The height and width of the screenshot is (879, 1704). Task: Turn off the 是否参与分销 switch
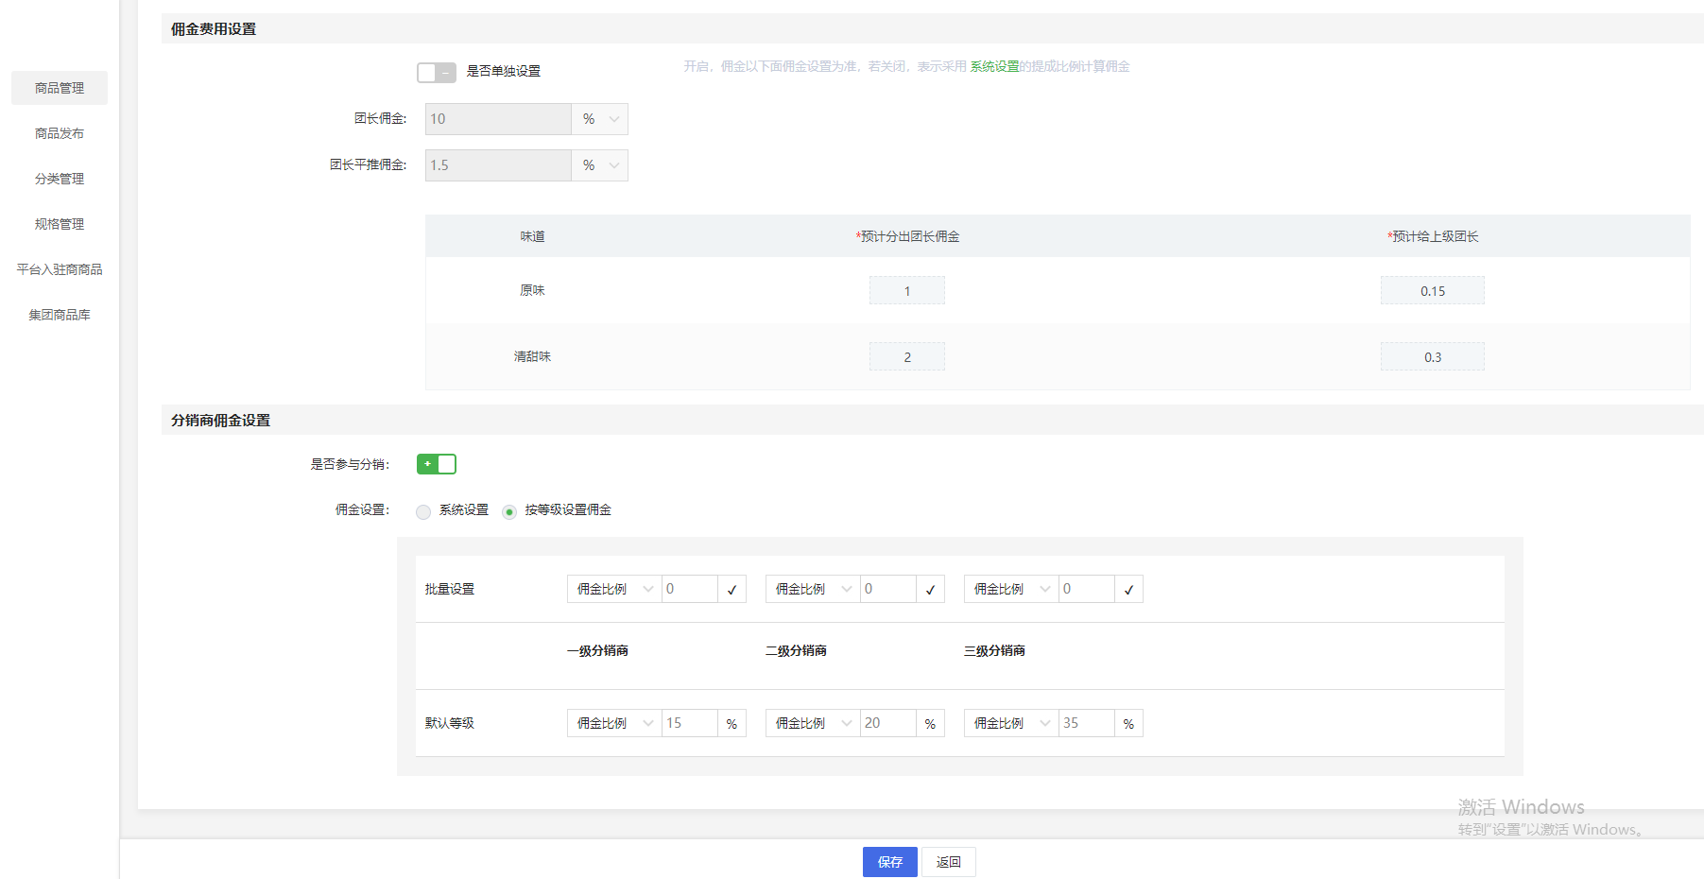click(x=436, y=464)
